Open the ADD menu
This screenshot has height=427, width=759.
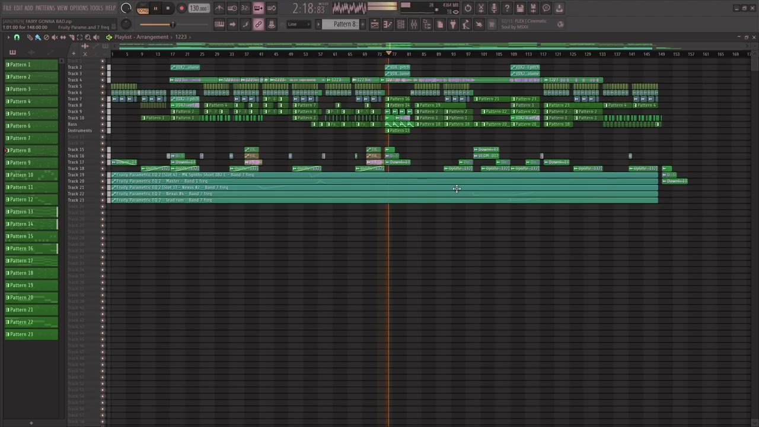point(29,8)
